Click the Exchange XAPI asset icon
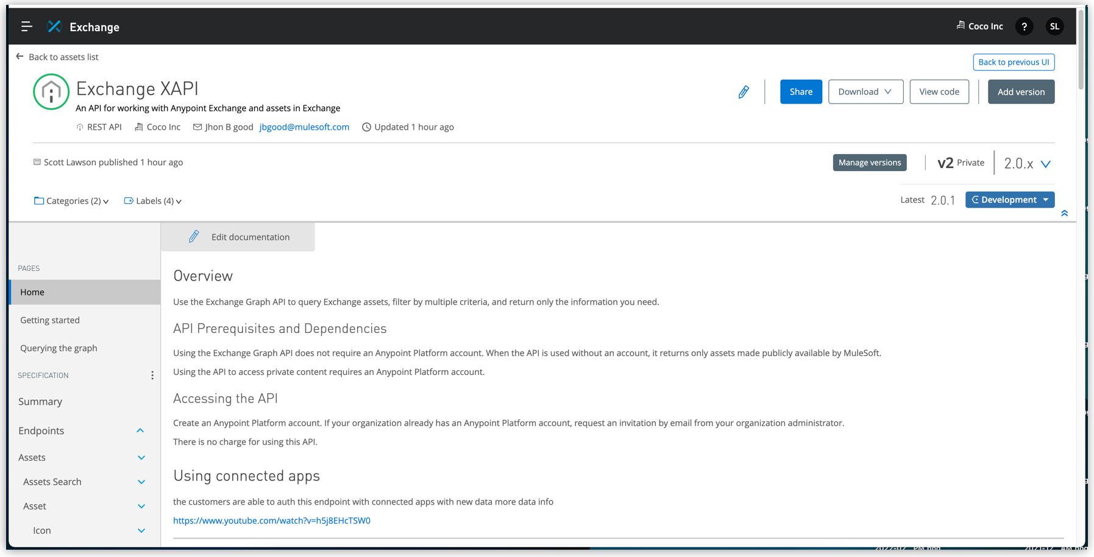Screen dimensions: 1094x557 51,92
